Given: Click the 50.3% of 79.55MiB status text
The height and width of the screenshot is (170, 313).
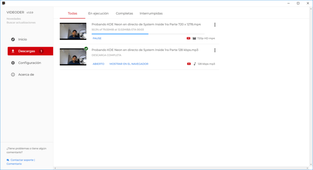Looking at the screenshot, I should click(x=118, y=29).
